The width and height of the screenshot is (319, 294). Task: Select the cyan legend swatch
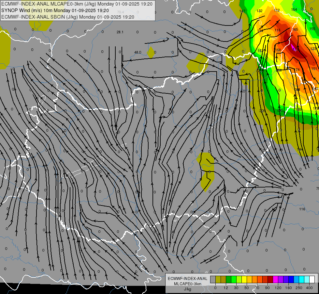tap(302, 279)
